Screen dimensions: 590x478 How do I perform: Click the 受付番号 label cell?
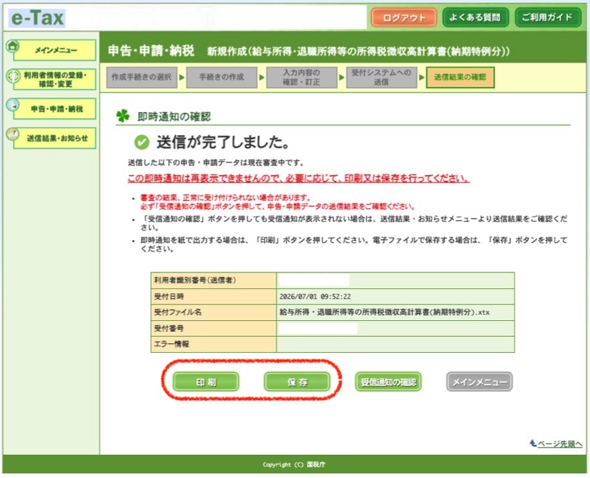click(x=213, y=328)
